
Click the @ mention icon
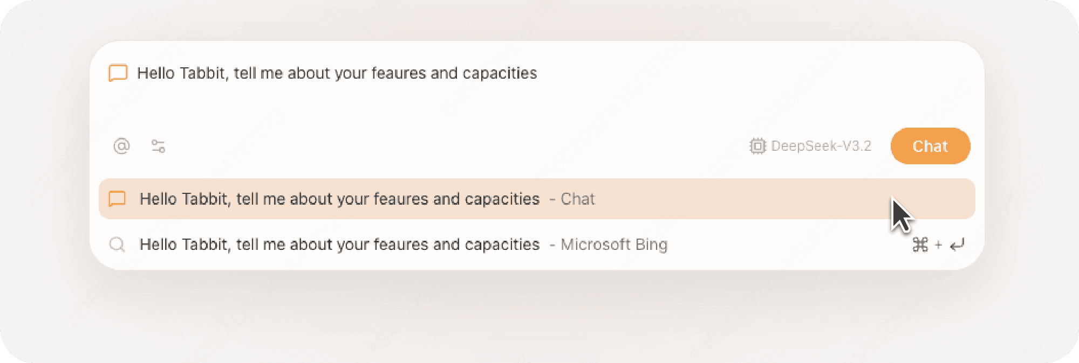pyautogui.click(x=122, y=146)
